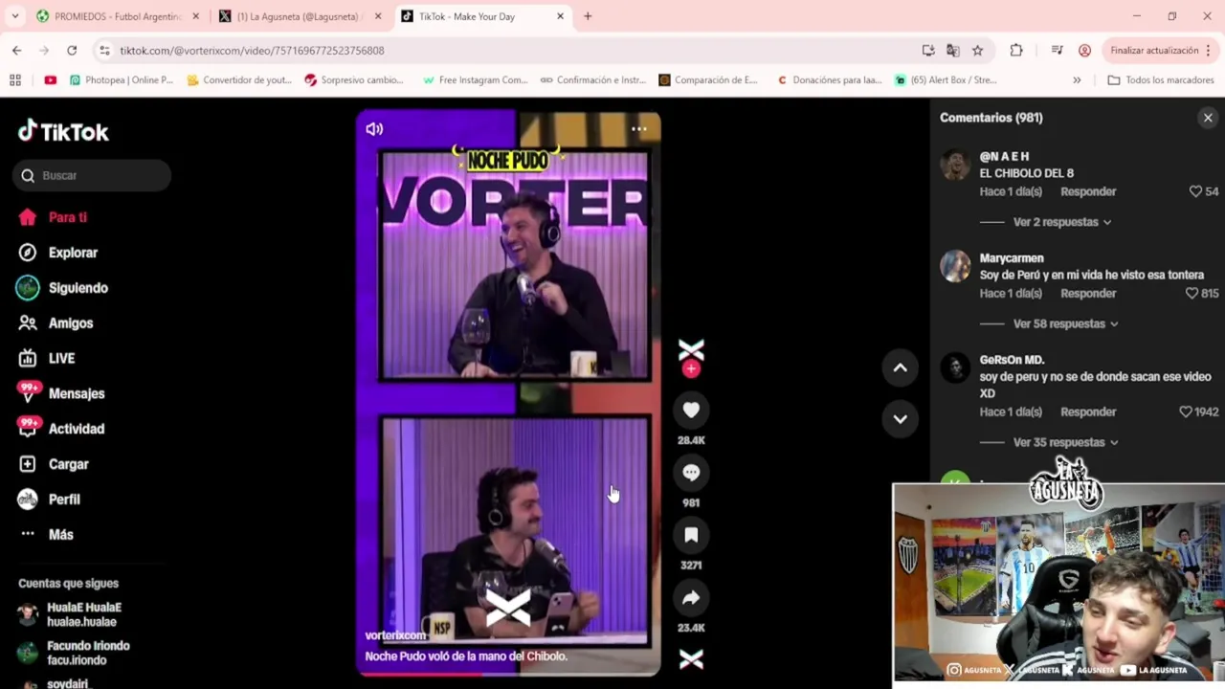Open Photopea bookmark

pyautogui.click(x=121, y=80)
